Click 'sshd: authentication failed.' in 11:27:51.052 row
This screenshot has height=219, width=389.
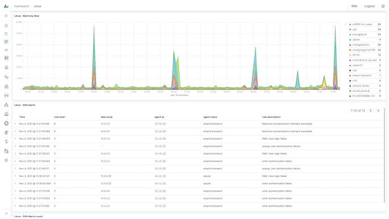coord(277,206)
